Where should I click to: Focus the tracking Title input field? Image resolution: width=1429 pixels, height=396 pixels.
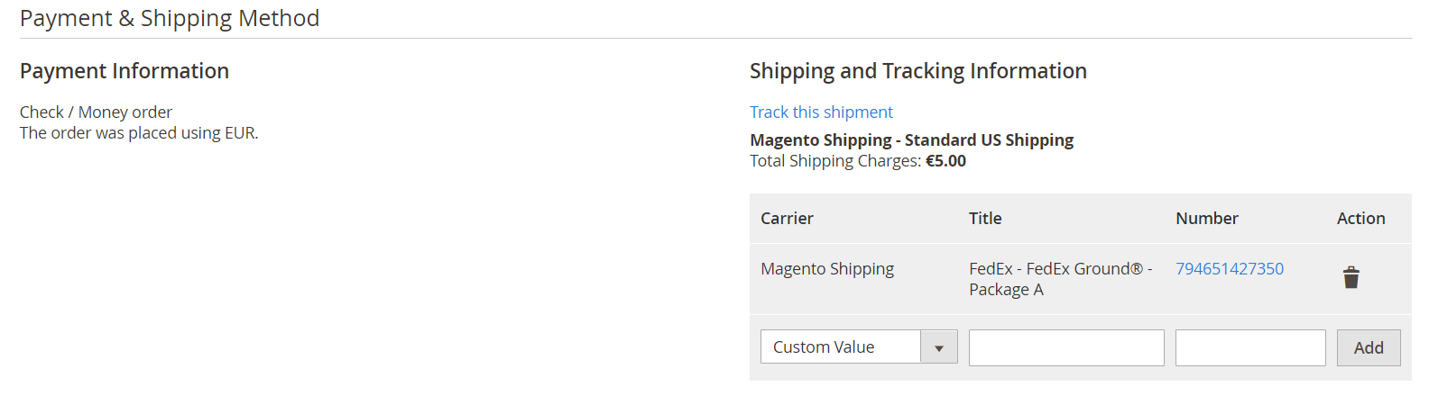1066,347
